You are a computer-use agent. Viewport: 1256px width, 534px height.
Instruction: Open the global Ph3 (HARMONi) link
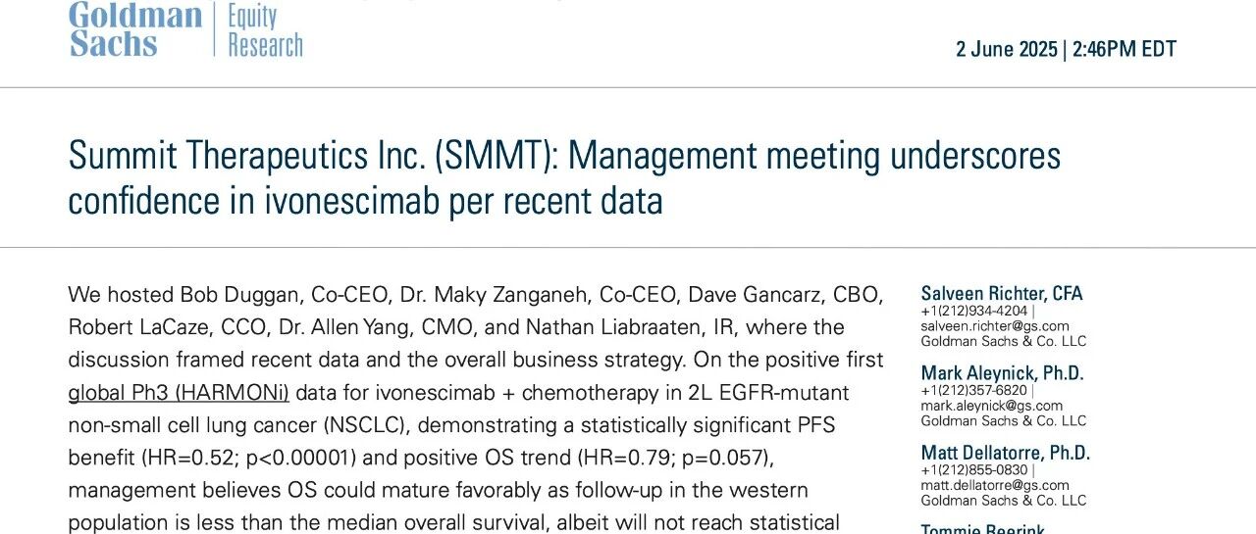(179, 393)
